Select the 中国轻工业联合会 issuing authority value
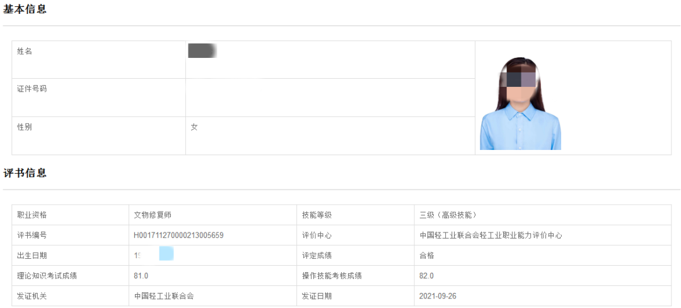This screenshot has height=308, width=681. point(164,296)
